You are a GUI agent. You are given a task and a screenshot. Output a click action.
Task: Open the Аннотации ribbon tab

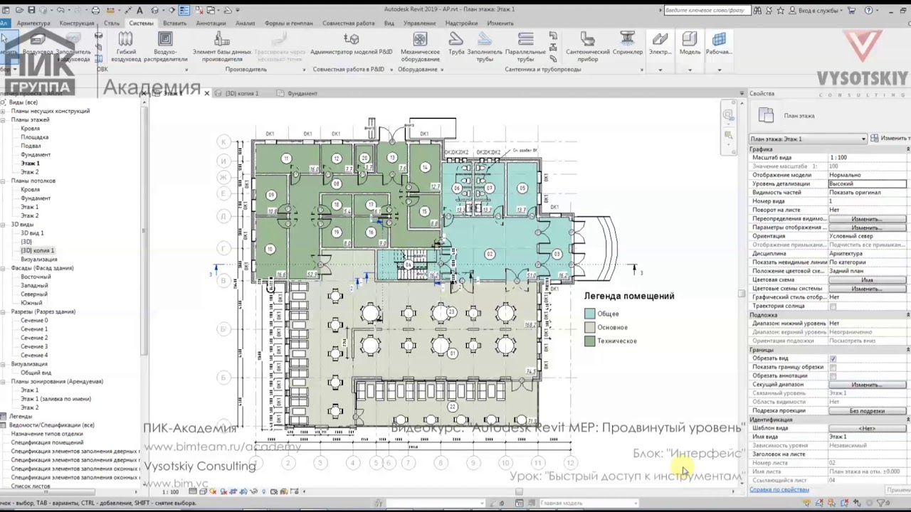(x=211, y=23)
